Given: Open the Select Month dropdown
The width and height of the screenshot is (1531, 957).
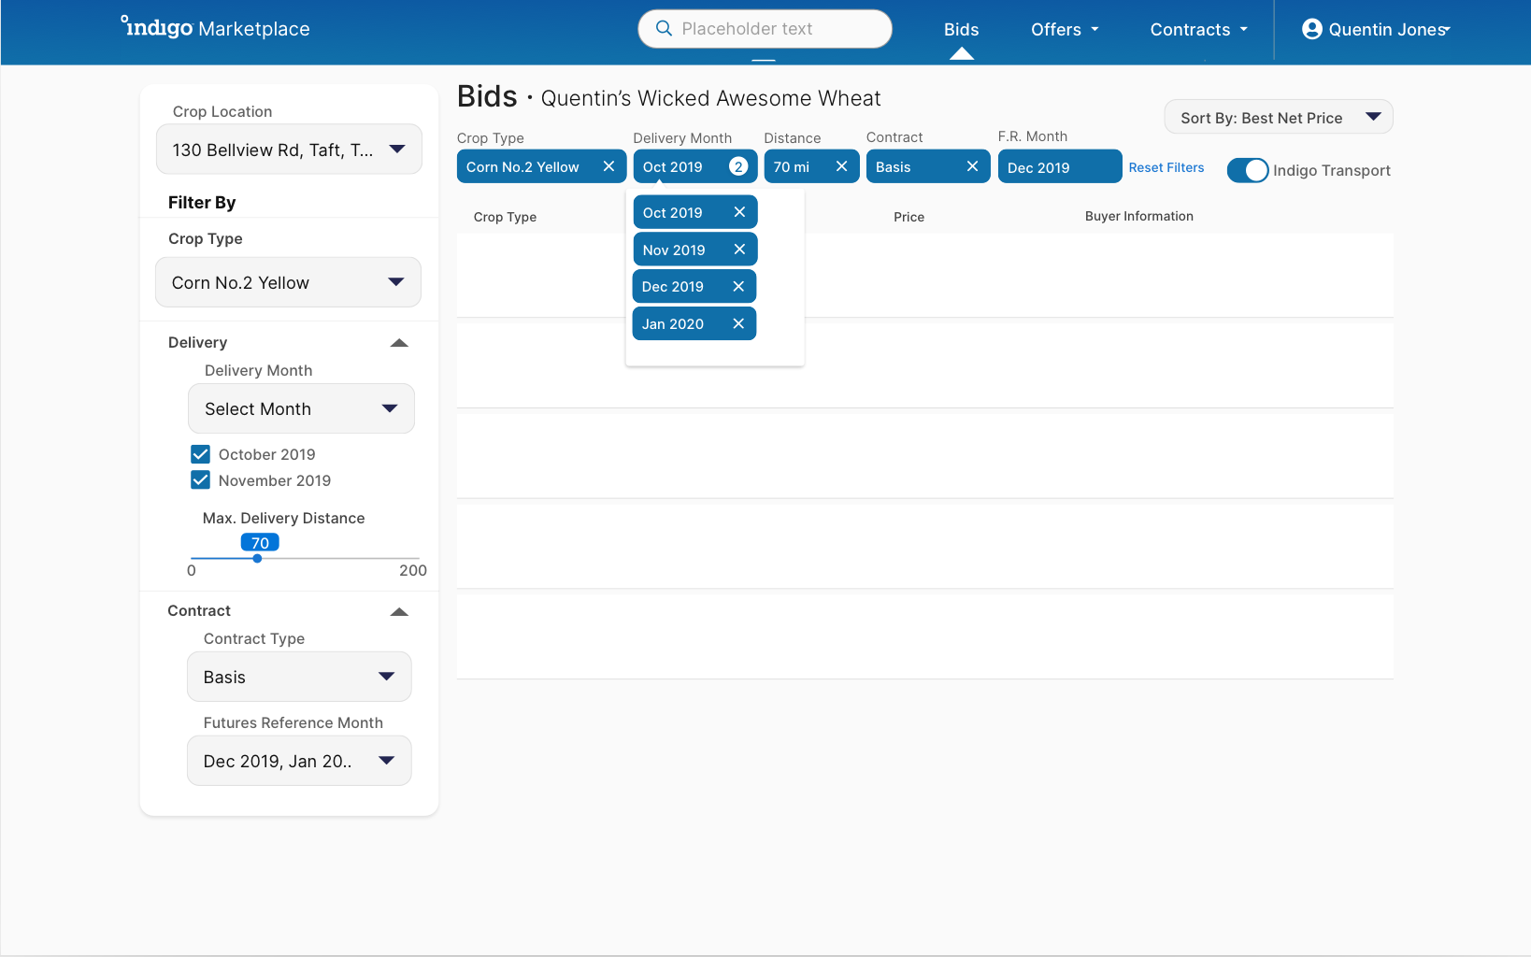Looking at the screenshot, I should tap(301, 408).
